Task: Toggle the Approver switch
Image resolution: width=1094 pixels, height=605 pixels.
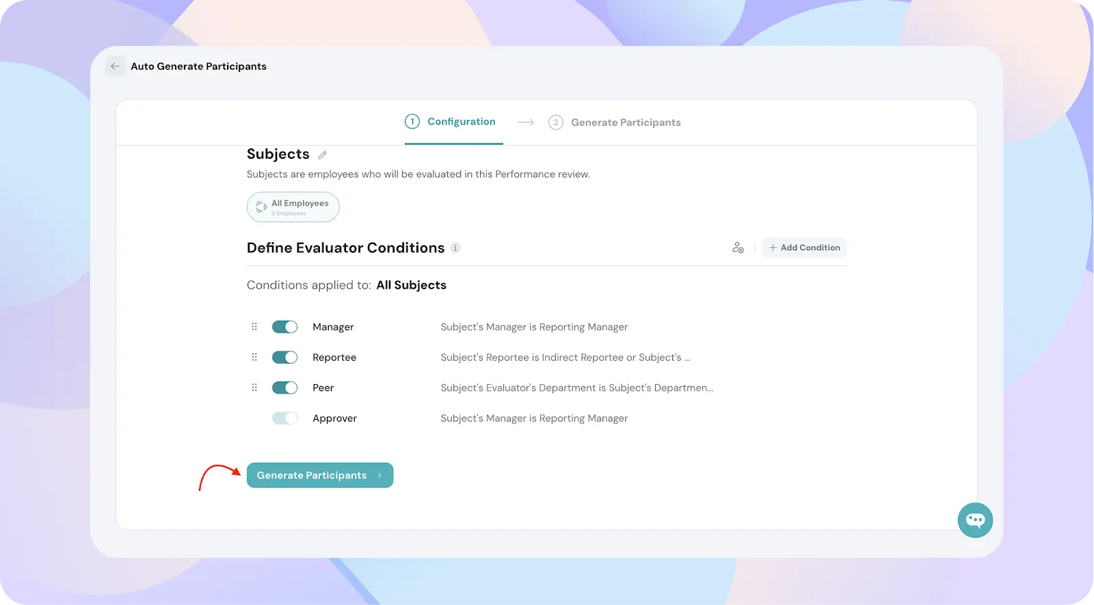Action: pyautogui.click(x=284, y=418)
